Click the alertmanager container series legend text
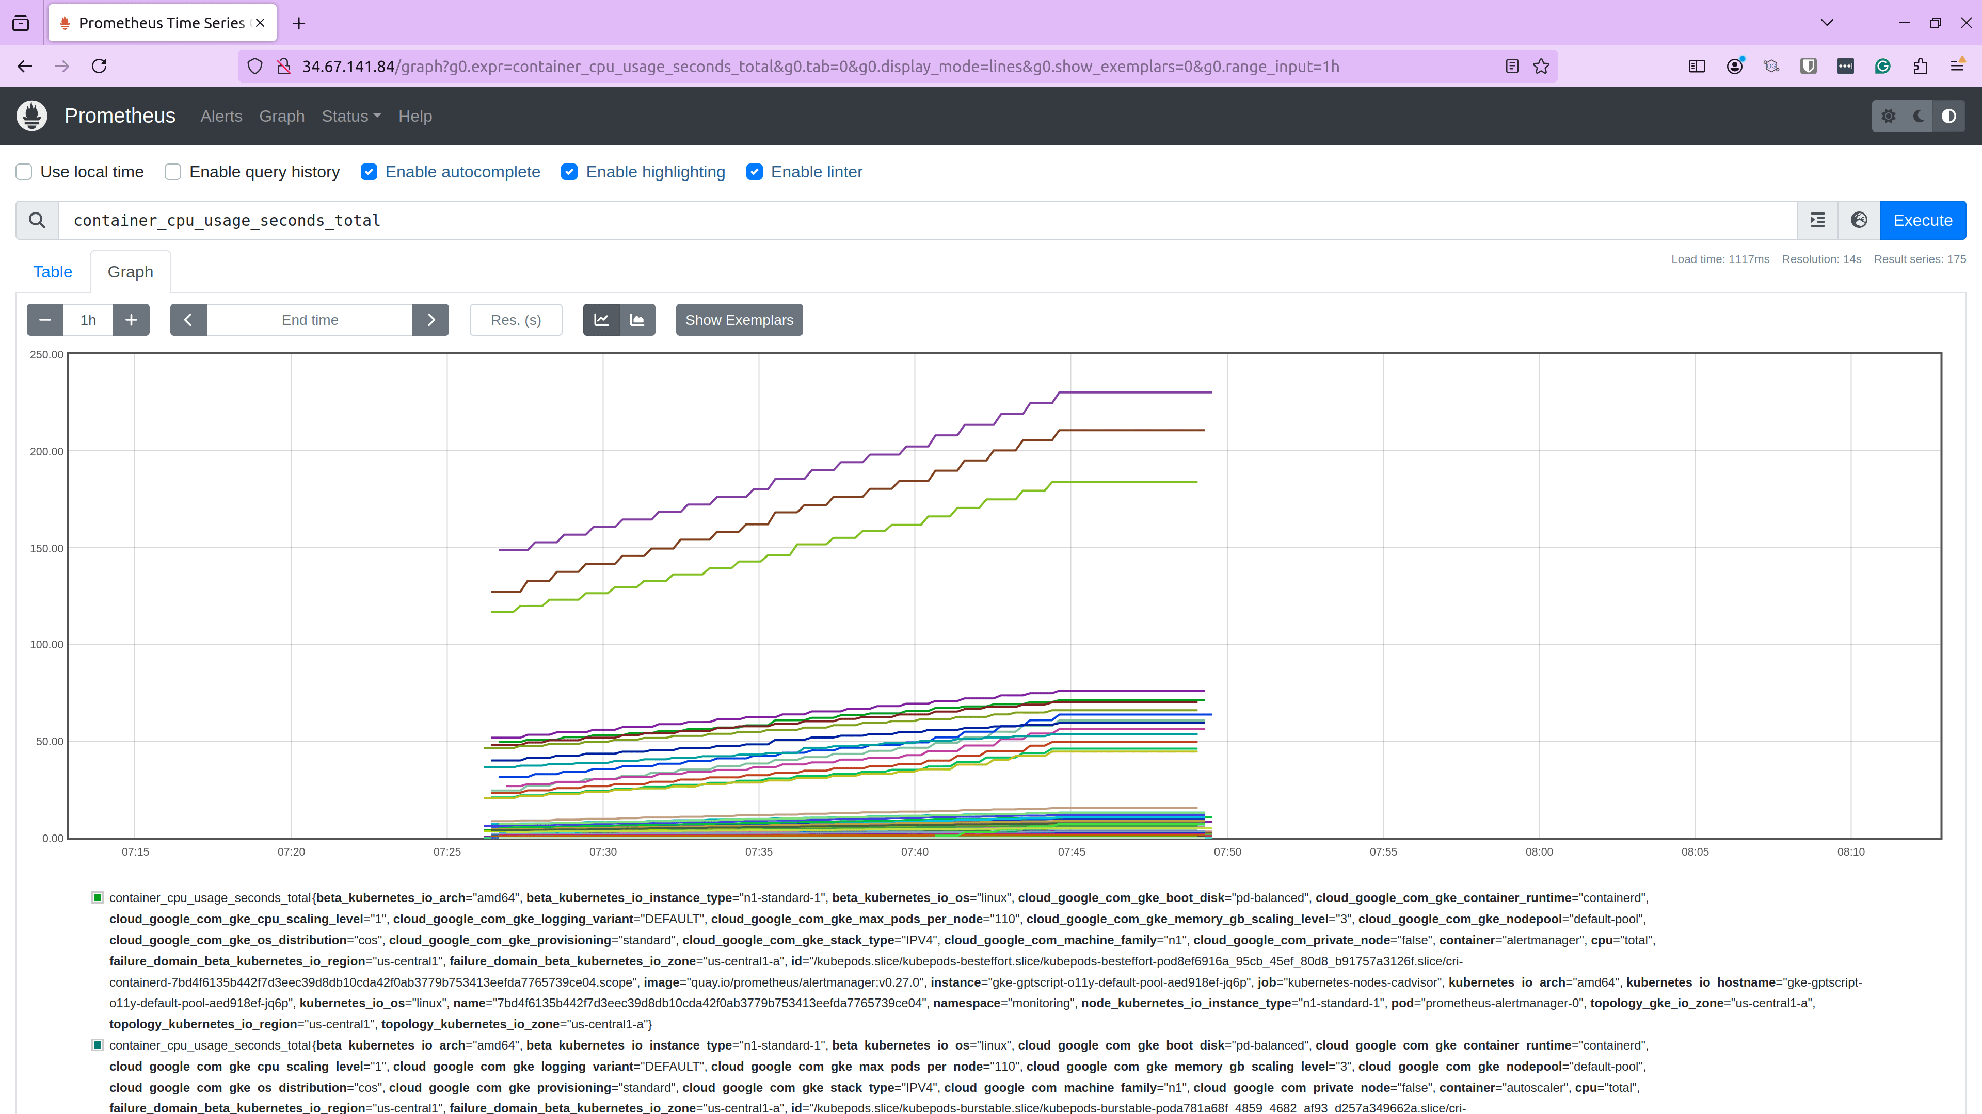The width and height of the screenshot is (1982, 1114). point(986,961)
